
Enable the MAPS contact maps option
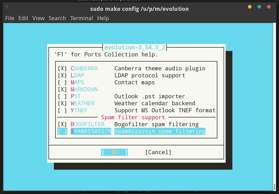[62, 82]
